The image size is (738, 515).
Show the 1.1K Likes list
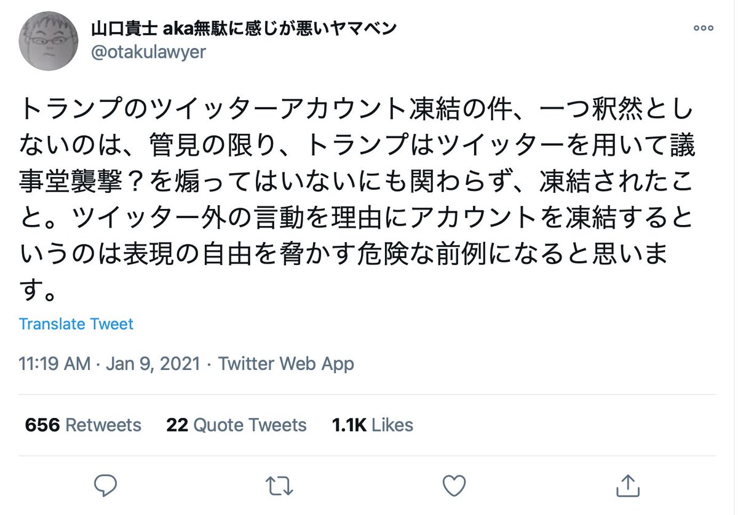point(373,425)
